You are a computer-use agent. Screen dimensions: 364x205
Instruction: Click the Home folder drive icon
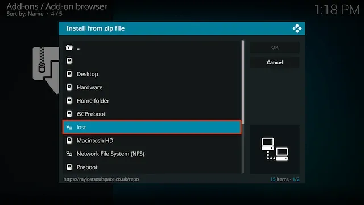(x=69, y=100)
